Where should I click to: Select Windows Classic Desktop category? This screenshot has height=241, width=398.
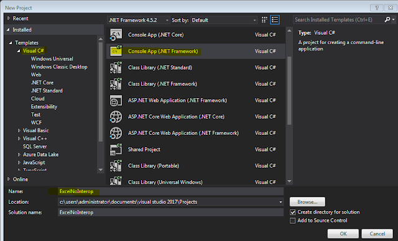tap(59, 67)
